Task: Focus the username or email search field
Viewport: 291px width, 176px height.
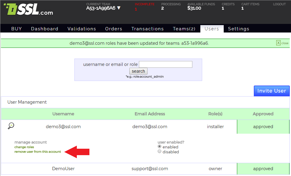Action: (165, 64)
